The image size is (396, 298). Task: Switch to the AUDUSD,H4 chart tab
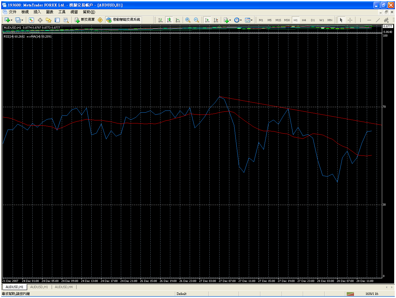64,287
